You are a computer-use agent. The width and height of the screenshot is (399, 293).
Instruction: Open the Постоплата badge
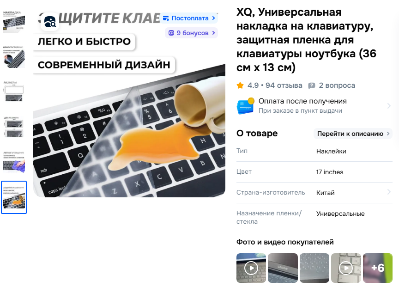[x=189, y=18]
